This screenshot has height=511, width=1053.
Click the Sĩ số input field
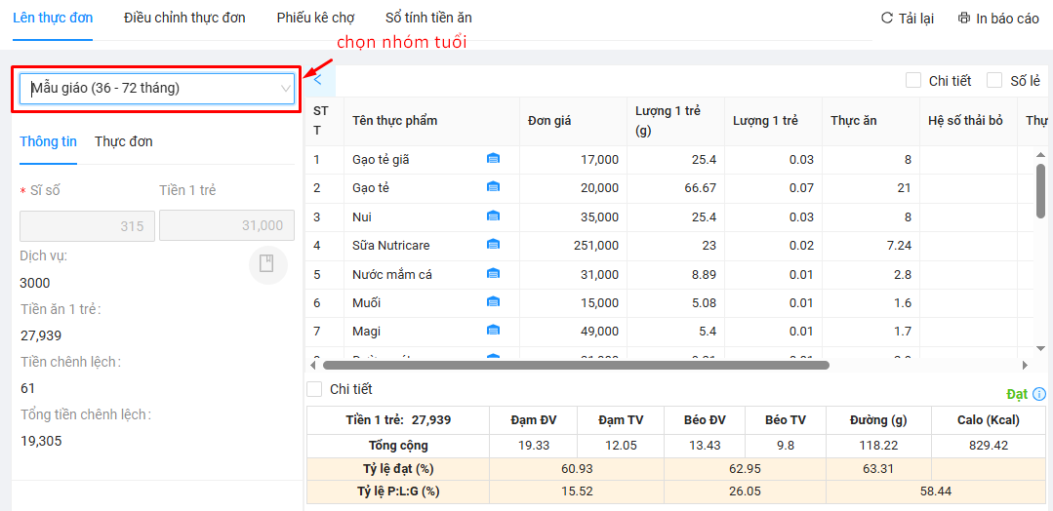pyautogui.click(x=87, y=226)
